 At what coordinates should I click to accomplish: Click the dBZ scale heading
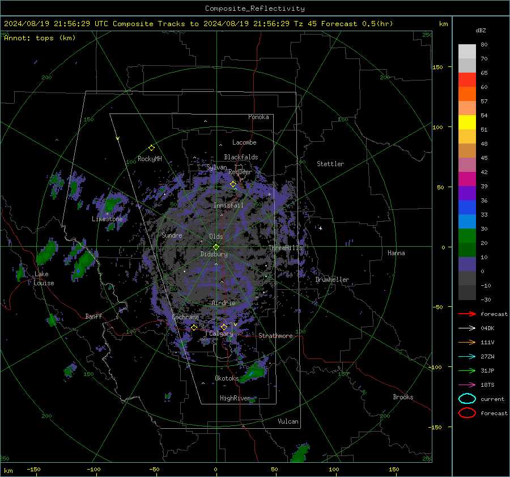tap(481, 30)
